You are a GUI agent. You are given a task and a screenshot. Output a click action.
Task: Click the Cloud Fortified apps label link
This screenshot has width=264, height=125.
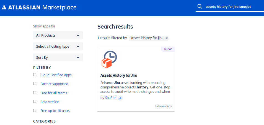pos(56,75)
